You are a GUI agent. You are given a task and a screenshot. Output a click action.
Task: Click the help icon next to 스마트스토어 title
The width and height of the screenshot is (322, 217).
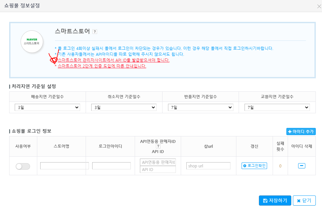coord(95,32)
